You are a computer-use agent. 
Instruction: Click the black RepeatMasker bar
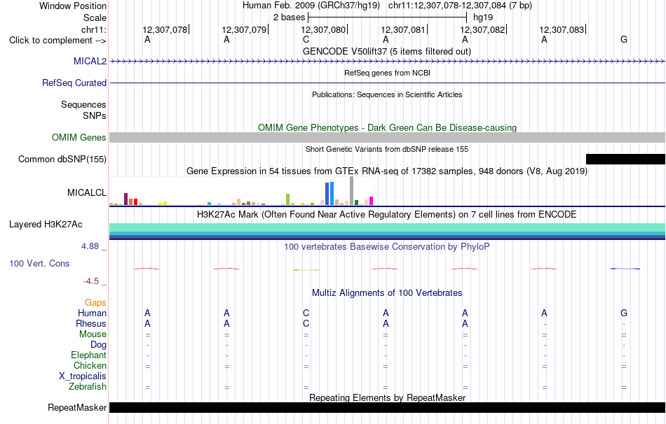click(388, 407)
